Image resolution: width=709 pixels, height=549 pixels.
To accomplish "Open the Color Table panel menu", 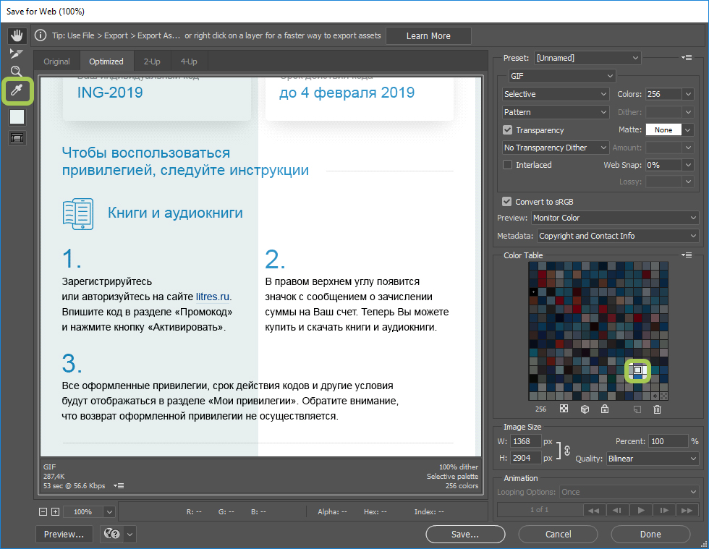I will click(x=687, y=255).
